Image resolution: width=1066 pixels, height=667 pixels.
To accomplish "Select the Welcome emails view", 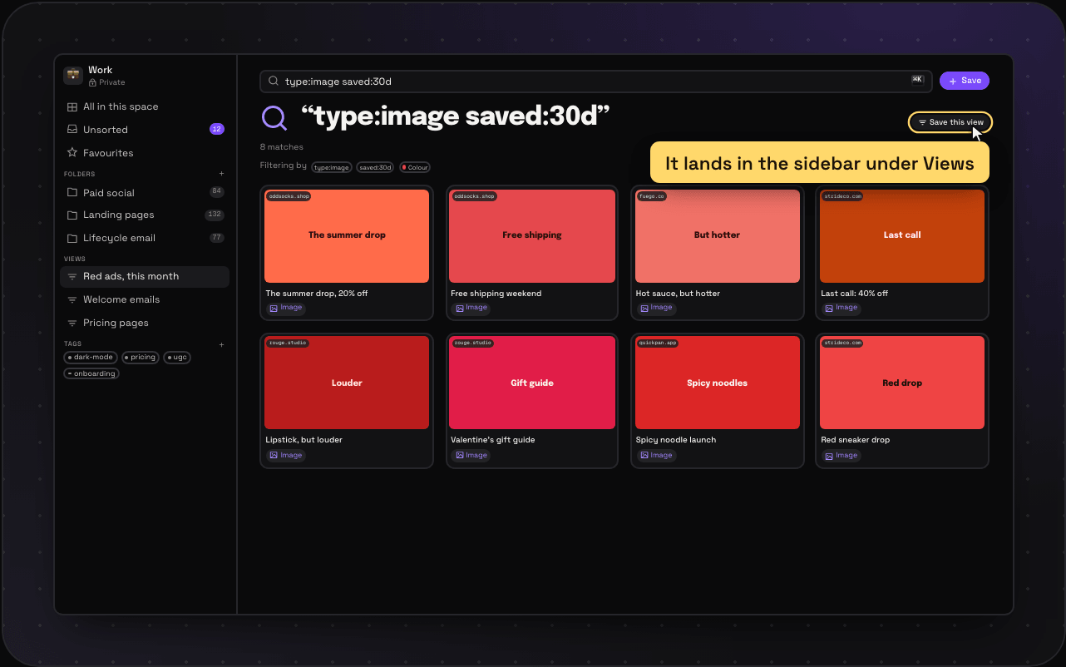I will point(145,299).
